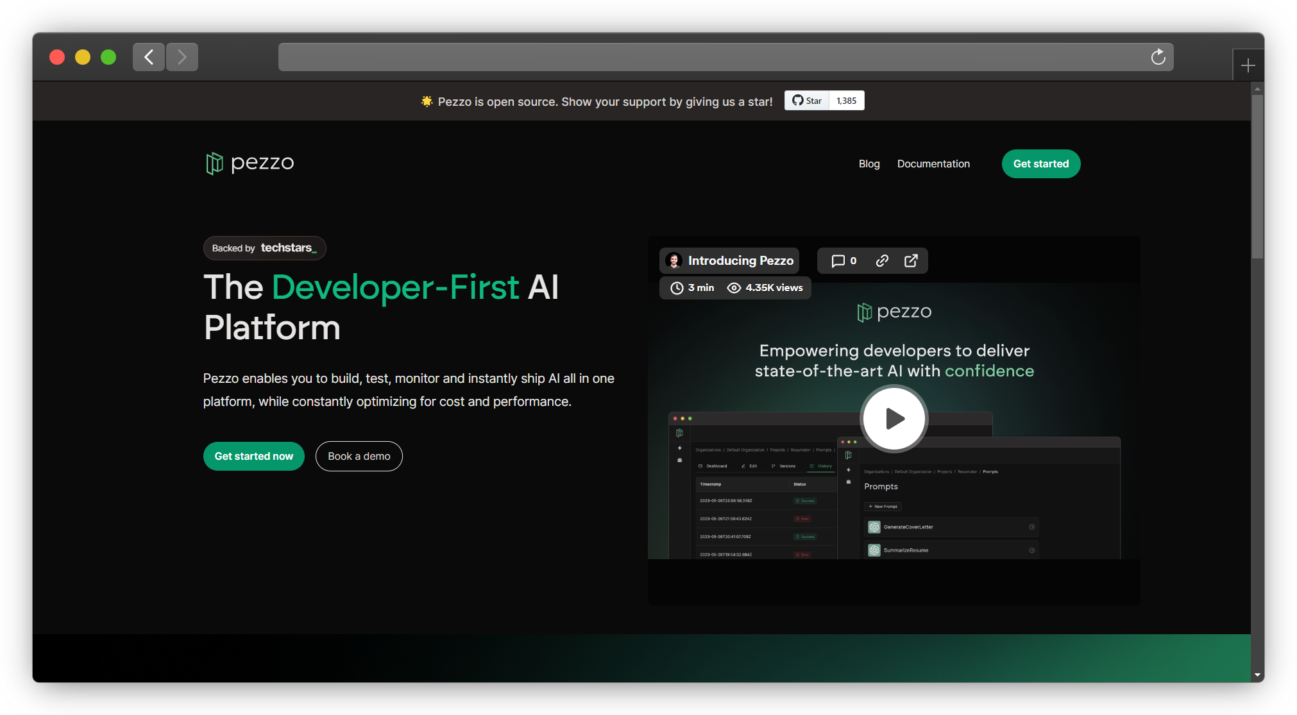Click SummarizeResume prompt row in video preview

pyautogui.click(x=951, y=550)
